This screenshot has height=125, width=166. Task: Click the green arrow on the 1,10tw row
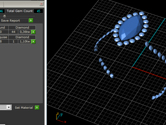(33, 41)
